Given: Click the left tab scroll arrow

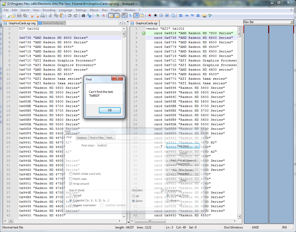Looking at the screenshot, I should pyautogui.click(x=120, y=23).
